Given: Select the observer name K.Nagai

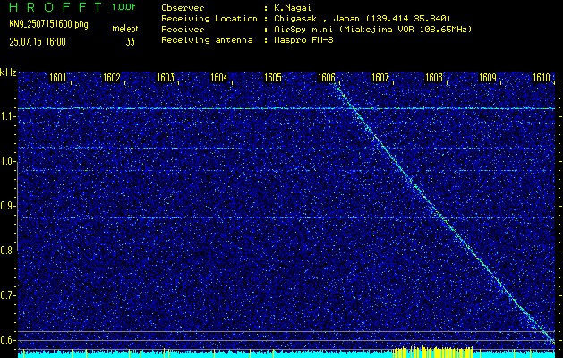Looking at the screenshot, I should [293, 8].
